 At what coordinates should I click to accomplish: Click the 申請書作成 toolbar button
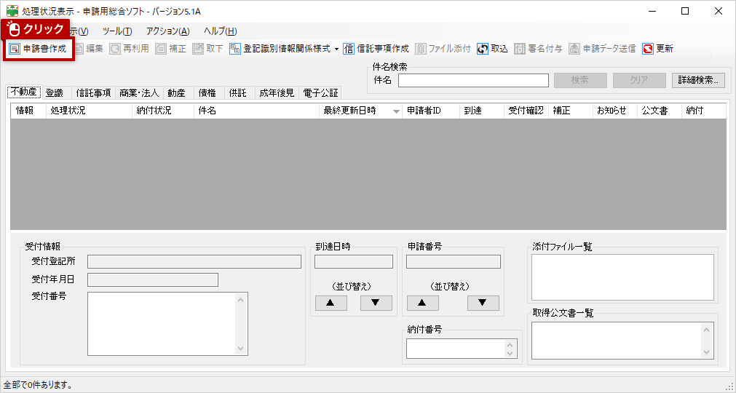(x=39, y=49)
